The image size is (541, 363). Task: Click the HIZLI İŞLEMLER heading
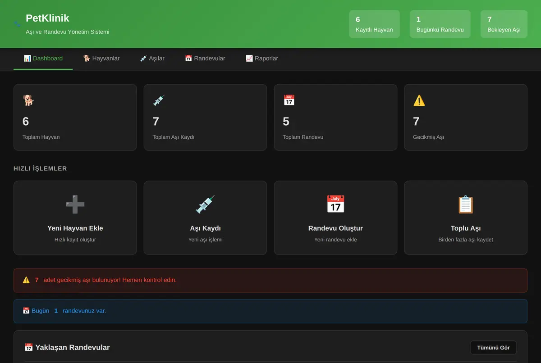(x=40, y=168)
